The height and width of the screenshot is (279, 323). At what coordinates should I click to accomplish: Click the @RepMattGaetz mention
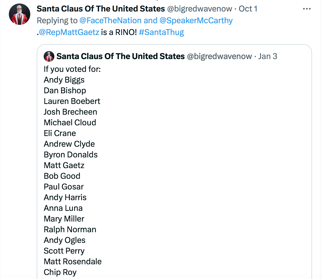(x=69, y=32)
